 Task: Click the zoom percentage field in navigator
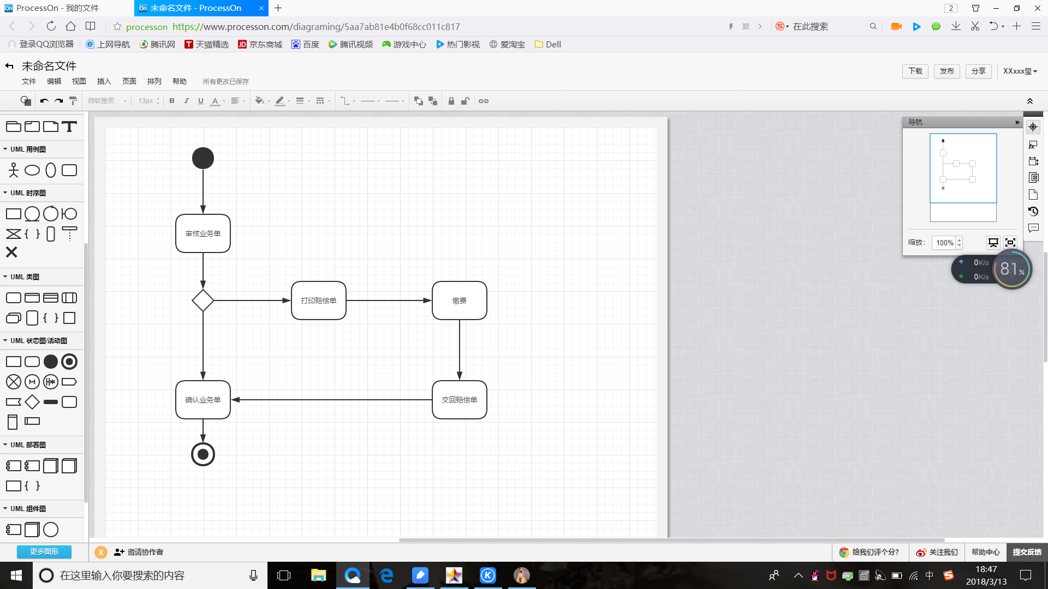click(945, 243)
